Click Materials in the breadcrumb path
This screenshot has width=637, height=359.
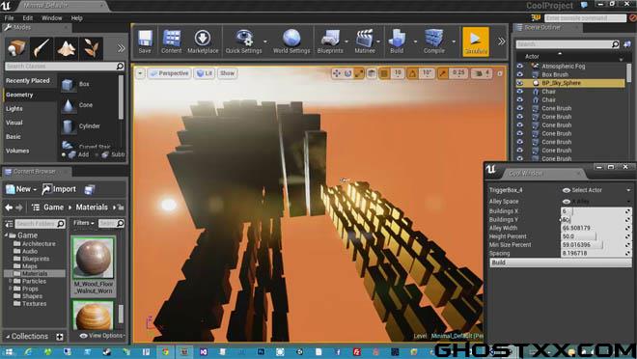(92, 207)
